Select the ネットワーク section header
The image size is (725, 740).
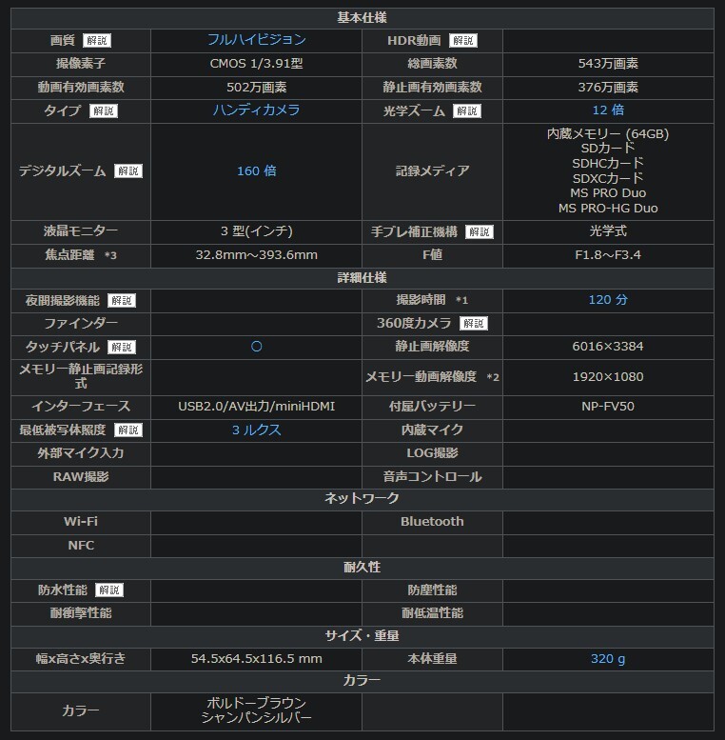coord(362,498)
